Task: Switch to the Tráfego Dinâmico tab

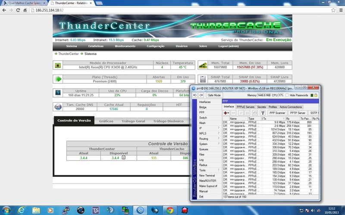Action: [168, 121]
